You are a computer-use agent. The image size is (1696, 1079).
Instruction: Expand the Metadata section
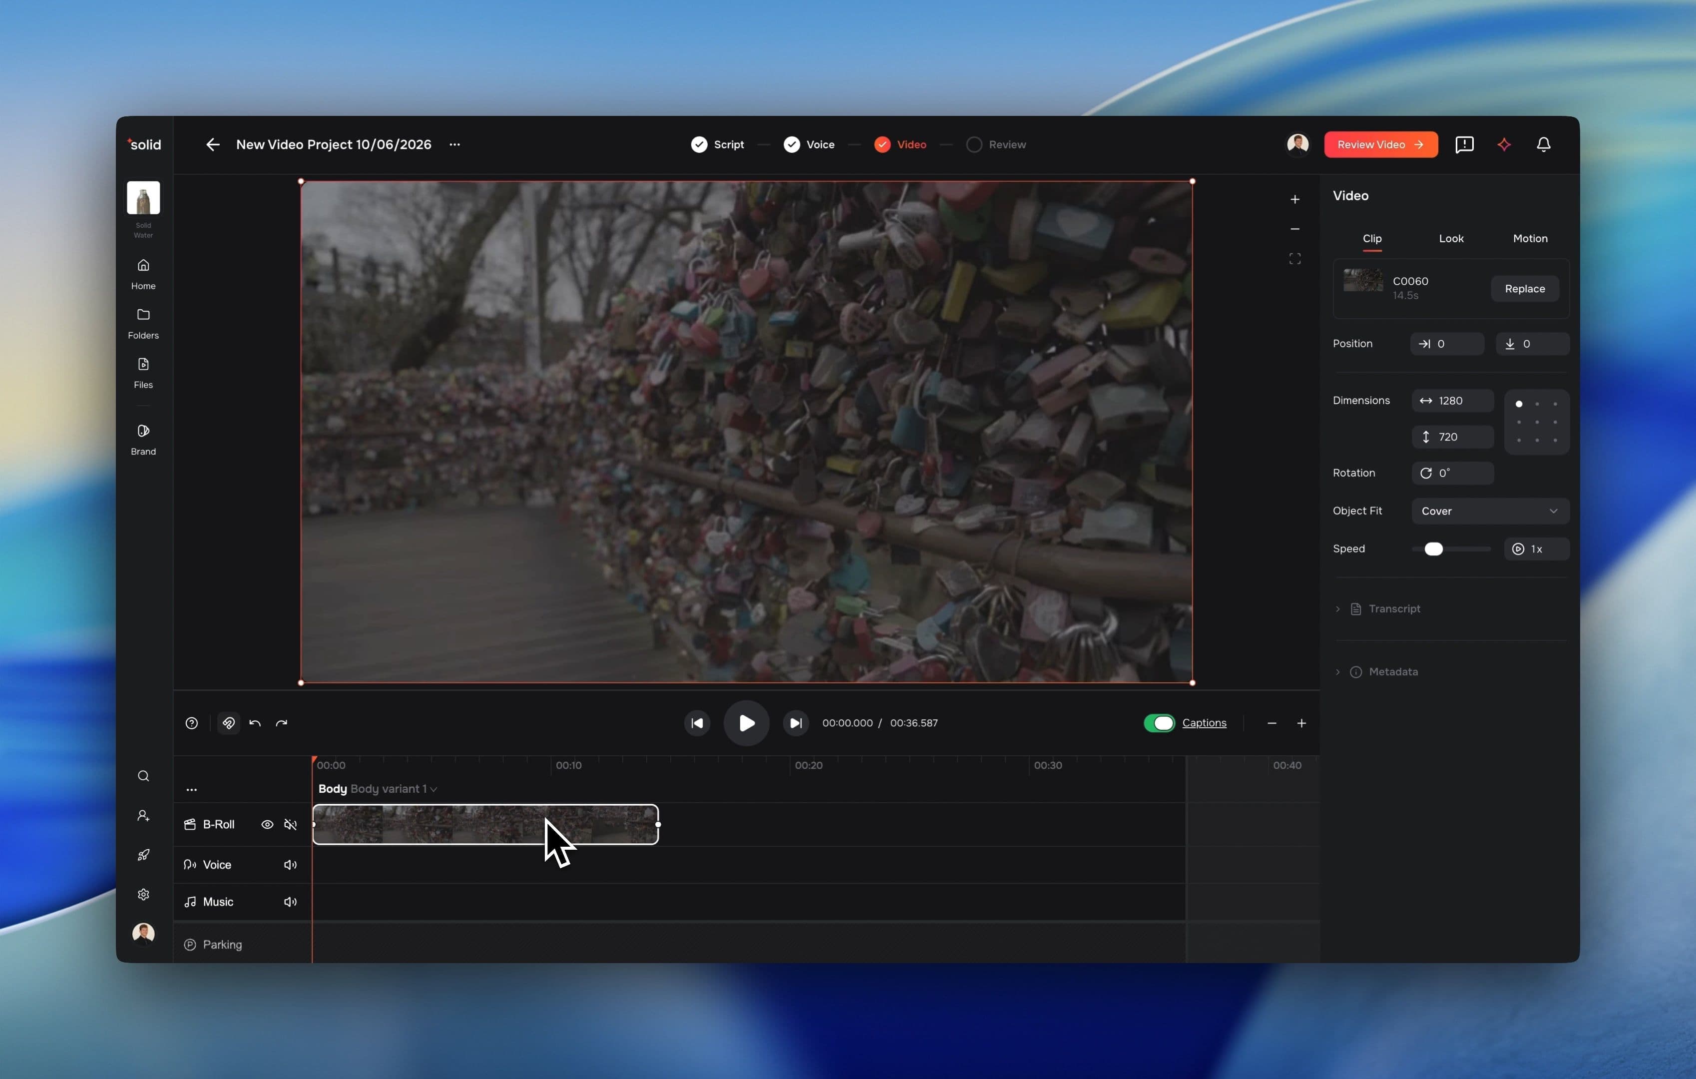click(1376, 672)
